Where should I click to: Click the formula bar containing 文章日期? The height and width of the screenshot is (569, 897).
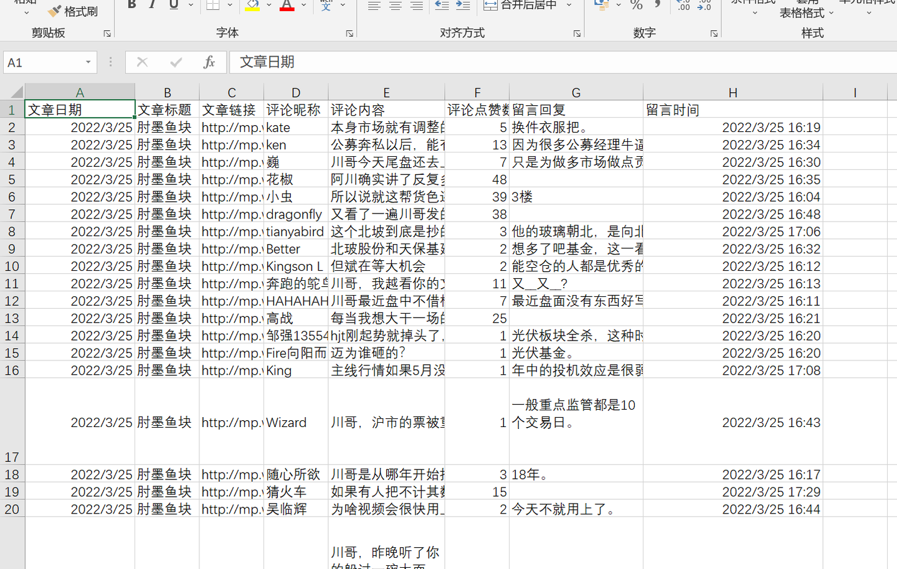(x=563, y=62)
